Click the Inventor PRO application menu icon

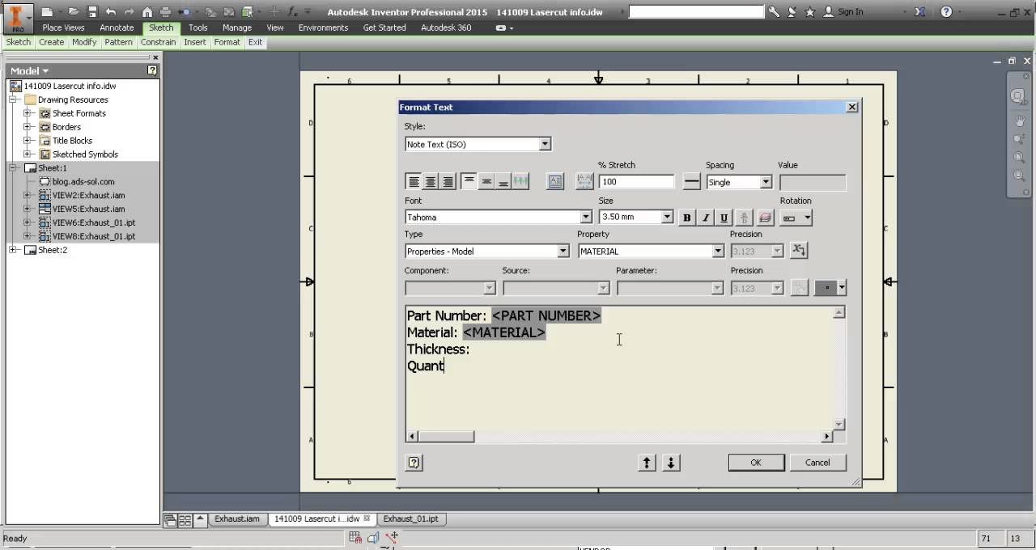16,17
